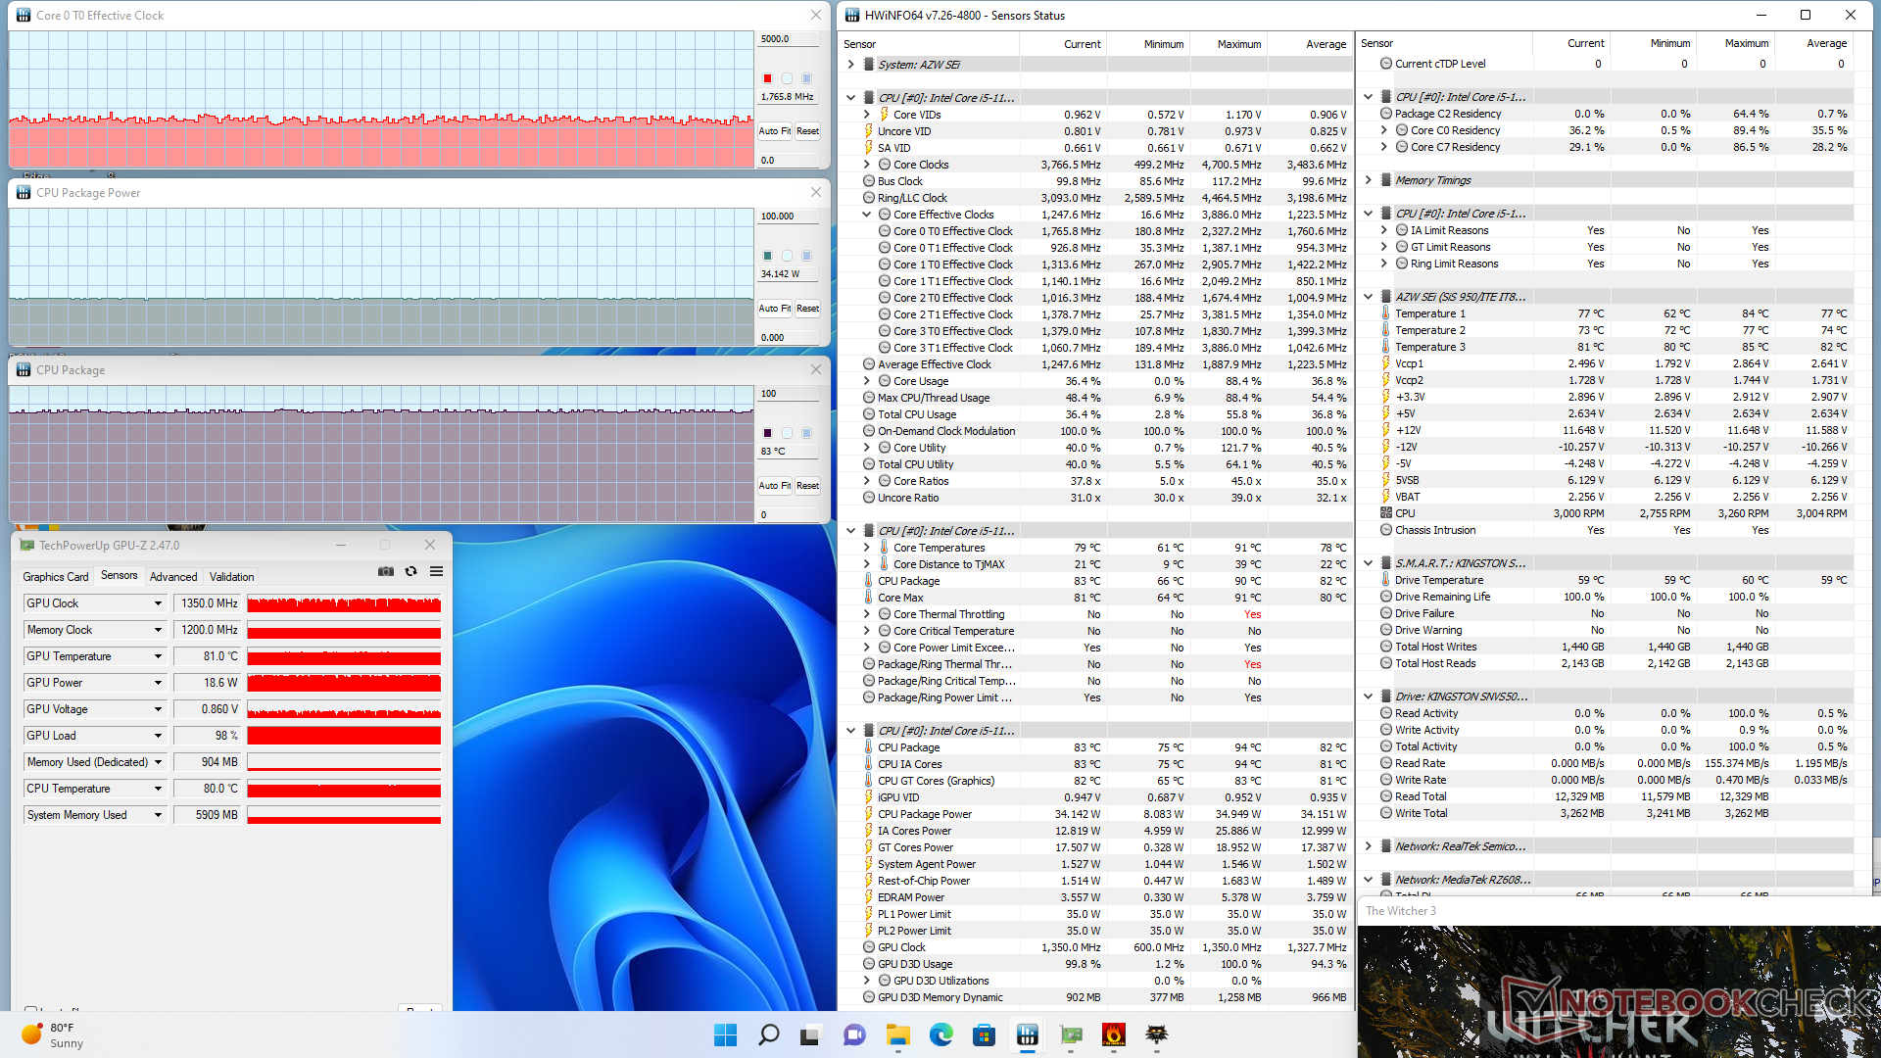The height and width of the screenshot is (1058, 1881).
Task: Open the GPU-Z hamburger menu
Action: (437, 572)
